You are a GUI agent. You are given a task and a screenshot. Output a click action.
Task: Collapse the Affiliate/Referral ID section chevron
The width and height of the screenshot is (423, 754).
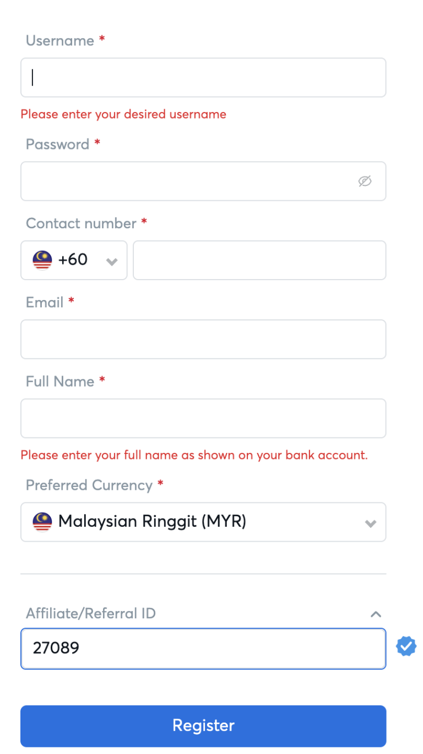coord(376,614)
